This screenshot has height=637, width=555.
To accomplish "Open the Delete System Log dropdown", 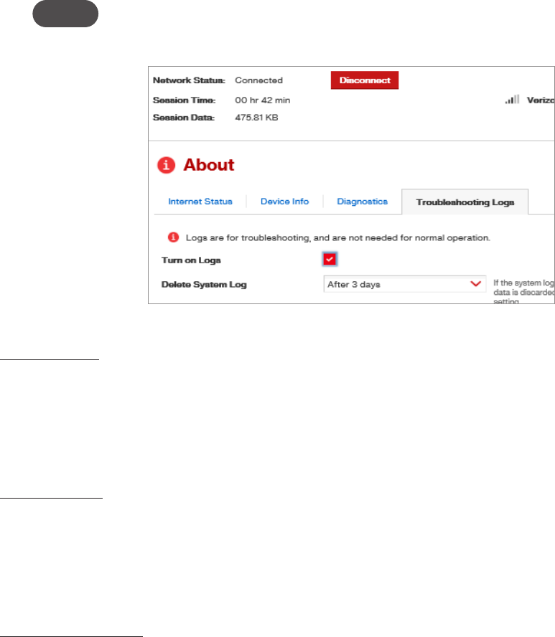I will (x=405, y=284).
